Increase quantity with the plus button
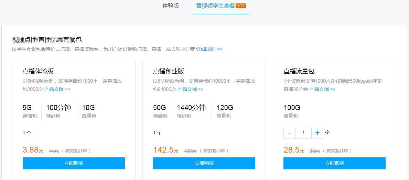This screenshot has width=409, height=180. click(317, 133)
